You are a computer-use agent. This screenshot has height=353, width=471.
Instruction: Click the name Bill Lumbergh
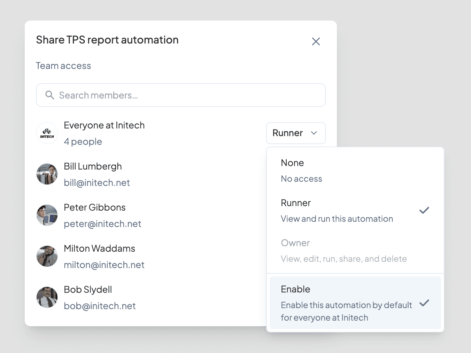(93, 166)
